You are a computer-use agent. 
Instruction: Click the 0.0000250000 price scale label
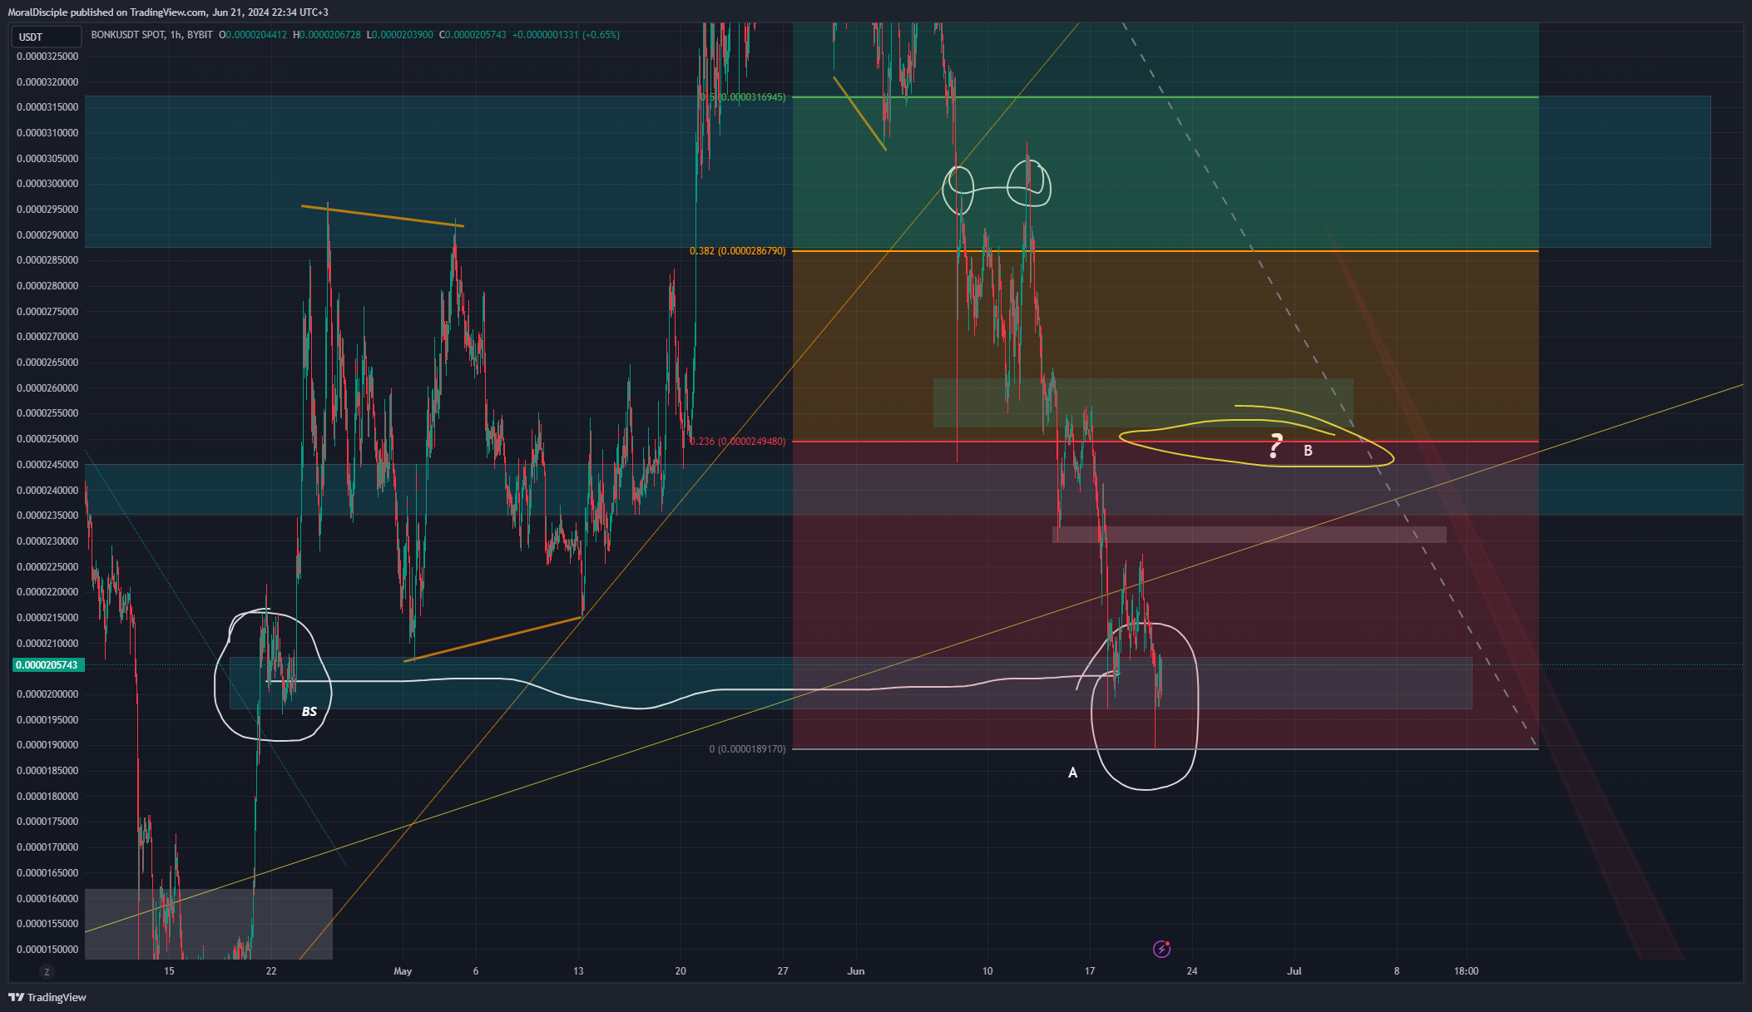(48, 439)
